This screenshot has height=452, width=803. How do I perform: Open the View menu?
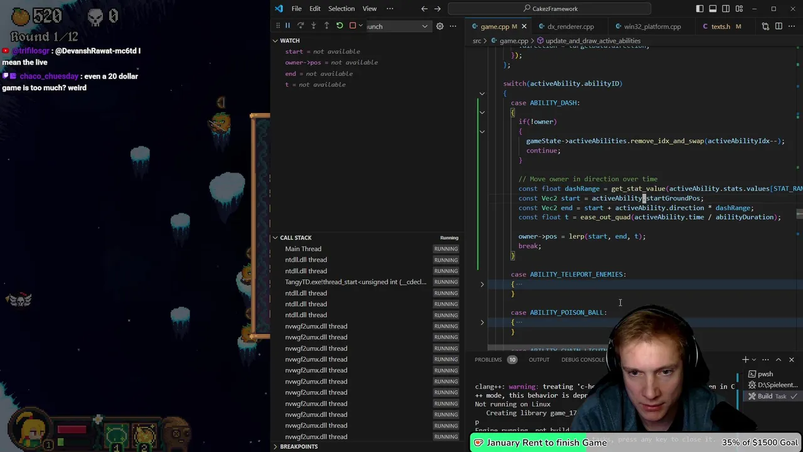(370, 9)
